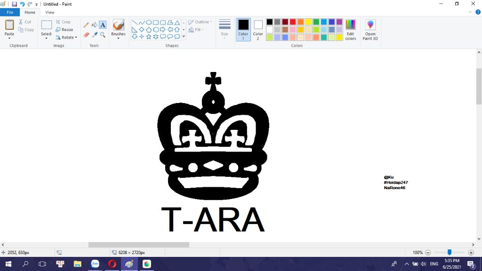This screenshot has height=271, width=482.
Task: Pick the Rectangle shape
Action: point(156,23)
